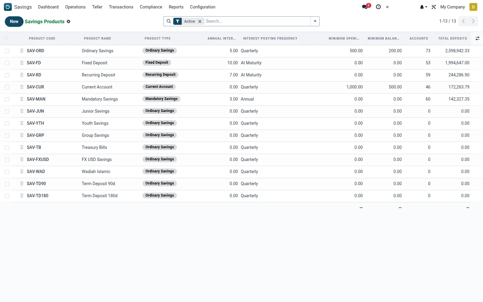The image size is (483, 302).
Task: Click the Savings app logo icon
Action: (x=8, y=7)
